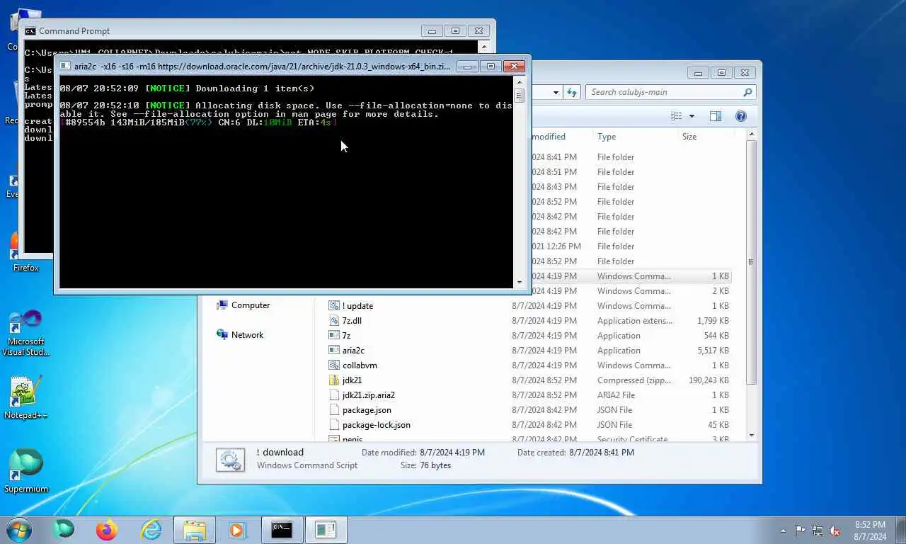906x544 pixels.
Task: Show hidden tray icons arrow
Action: tap(783, 531)
